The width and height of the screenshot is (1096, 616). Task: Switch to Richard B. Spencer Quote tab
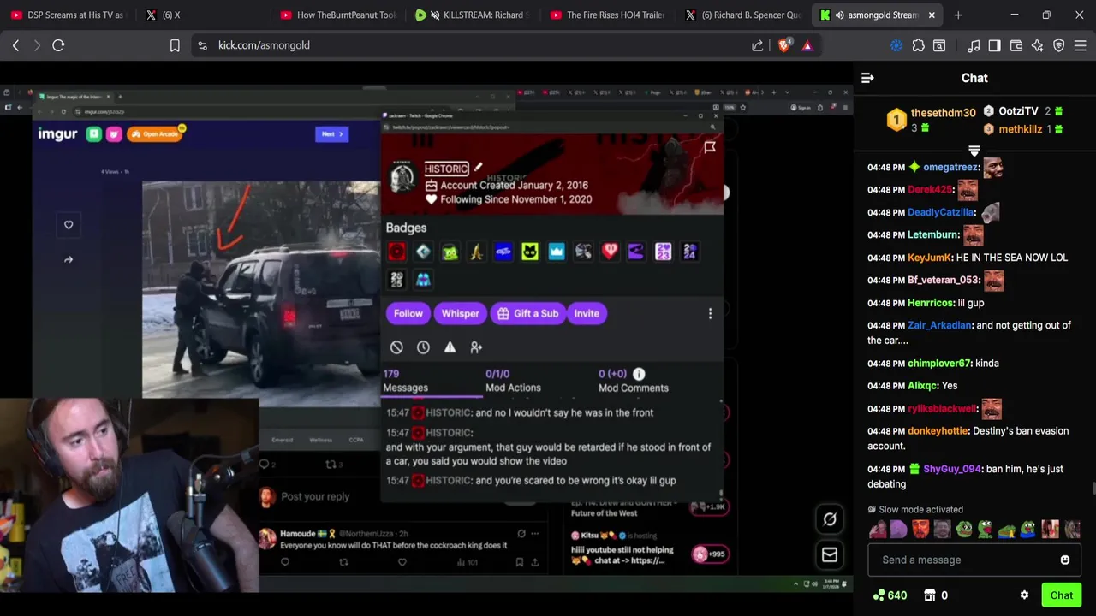(x=743, y=15)
